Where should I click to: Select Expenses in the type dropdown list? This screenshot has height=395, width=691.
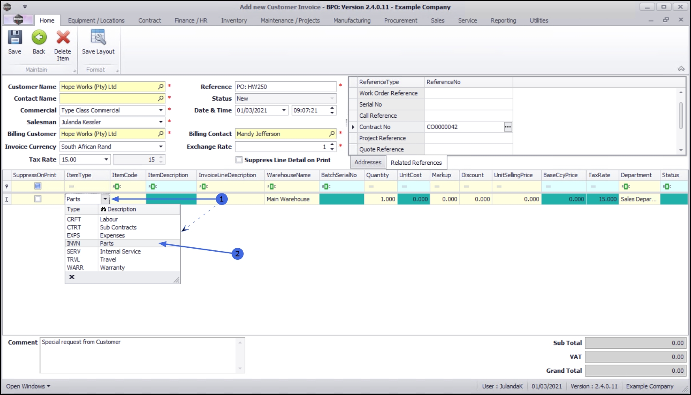[x=122, y=236]
